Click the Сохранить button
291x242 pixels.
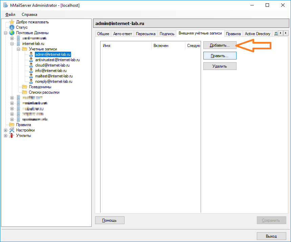(271, 220)
